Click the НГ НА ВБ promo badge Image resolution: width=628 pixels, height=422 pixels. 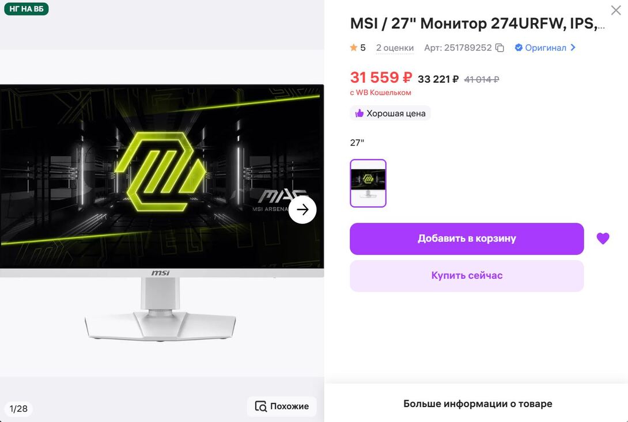click(27, 9)
